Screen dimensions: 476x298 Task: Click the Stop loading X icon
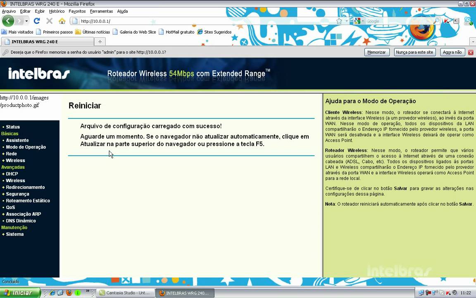49,21
